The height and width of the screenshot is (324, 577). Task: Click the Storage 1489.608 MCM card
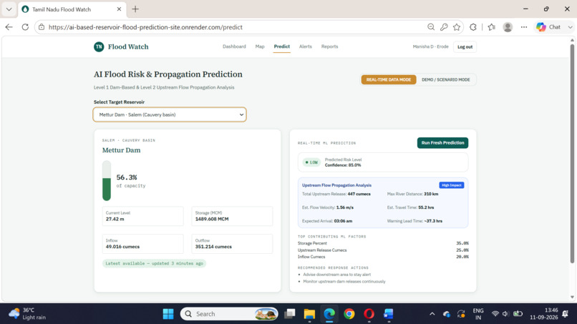pos(232,216)
